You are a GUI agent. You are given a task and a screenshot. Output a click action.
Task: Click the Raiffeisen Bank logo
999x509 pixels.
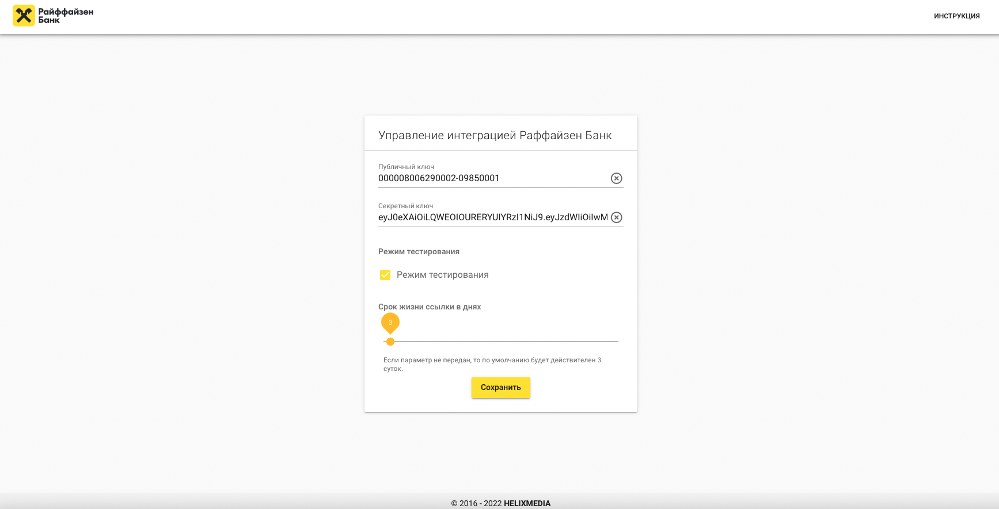[53, 16]
